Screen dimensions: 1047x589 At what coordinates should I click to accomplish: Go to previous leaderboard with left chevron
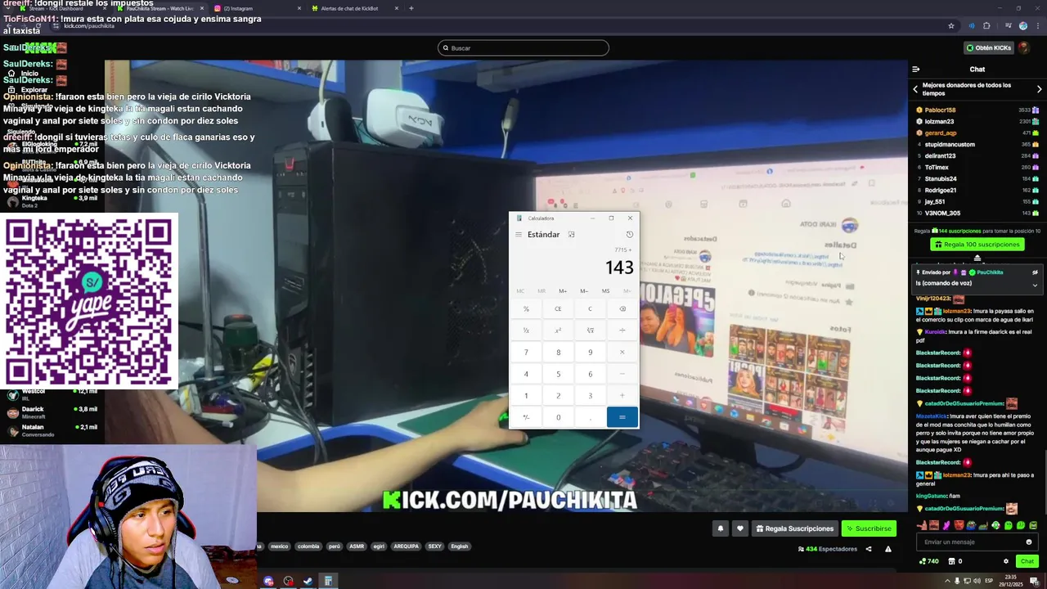(915, 89)
